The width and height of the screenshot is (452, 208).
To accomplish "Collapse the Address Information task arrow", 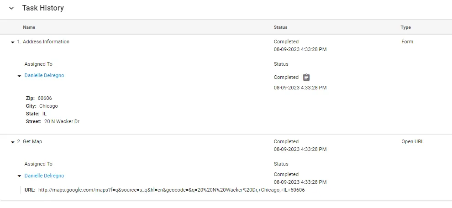I will point(13,42).
